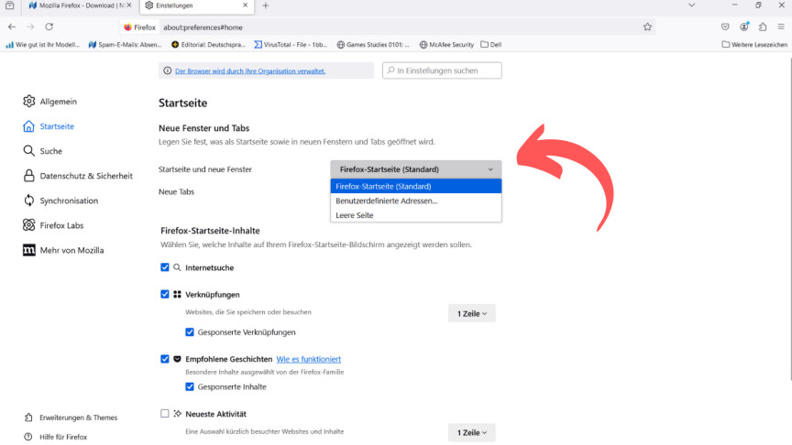
Task: Open Erweiterungen & Themes
Action: coord(71,418)
